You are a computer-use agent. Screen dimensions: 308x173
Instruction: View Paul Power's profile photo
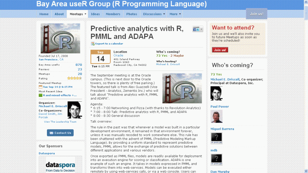[x=216, y=116]
